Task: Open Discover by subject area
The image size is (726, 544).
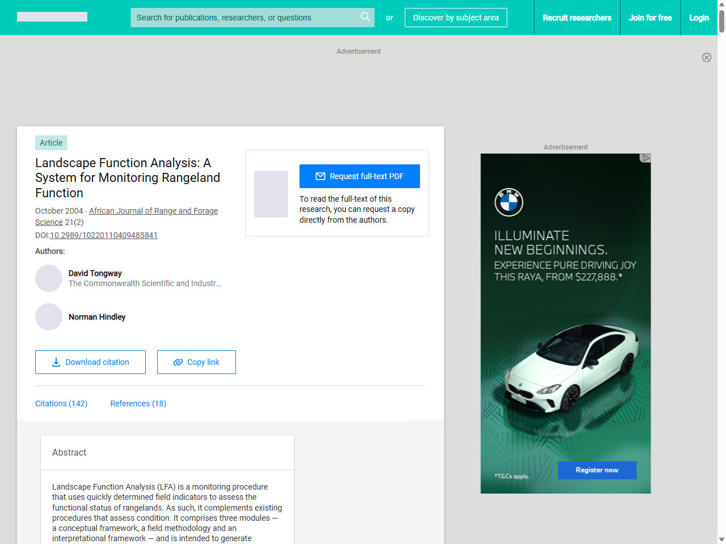Action: pos(455,18)
